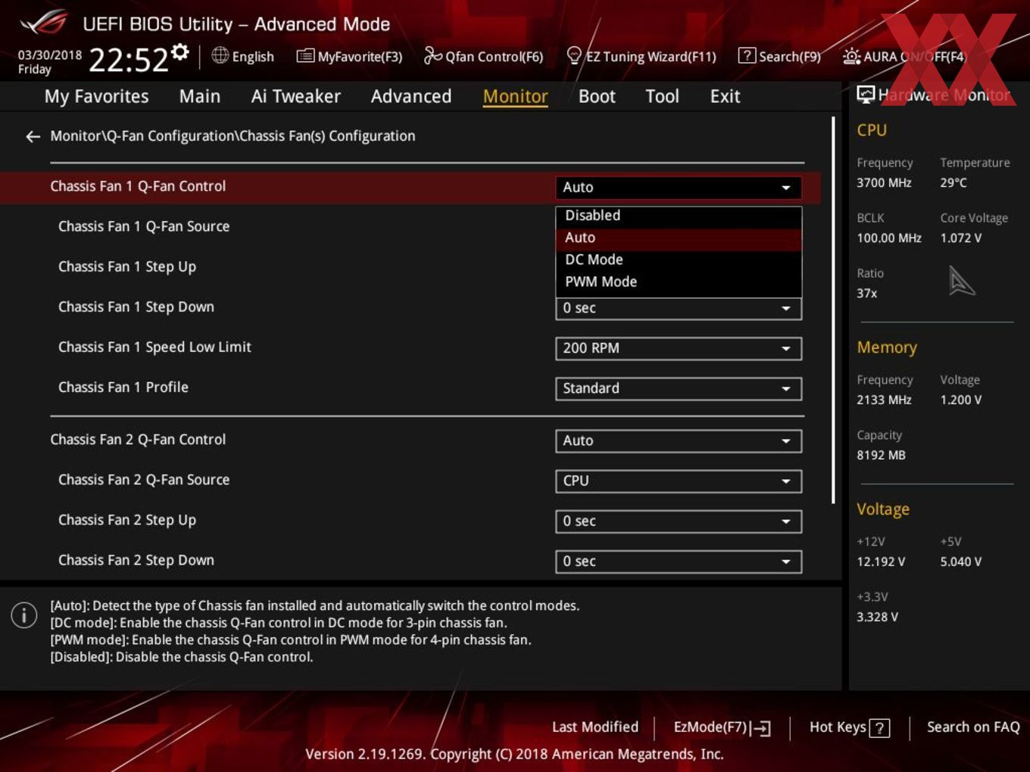Open the clock settings gear icon
Image resolution: width=1030 pixels, height=772 pixels.
tap(180, 51)
